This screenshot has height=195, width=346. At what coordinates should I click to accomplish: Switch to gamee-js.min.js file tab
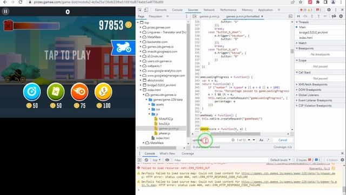tap(209, 16)
